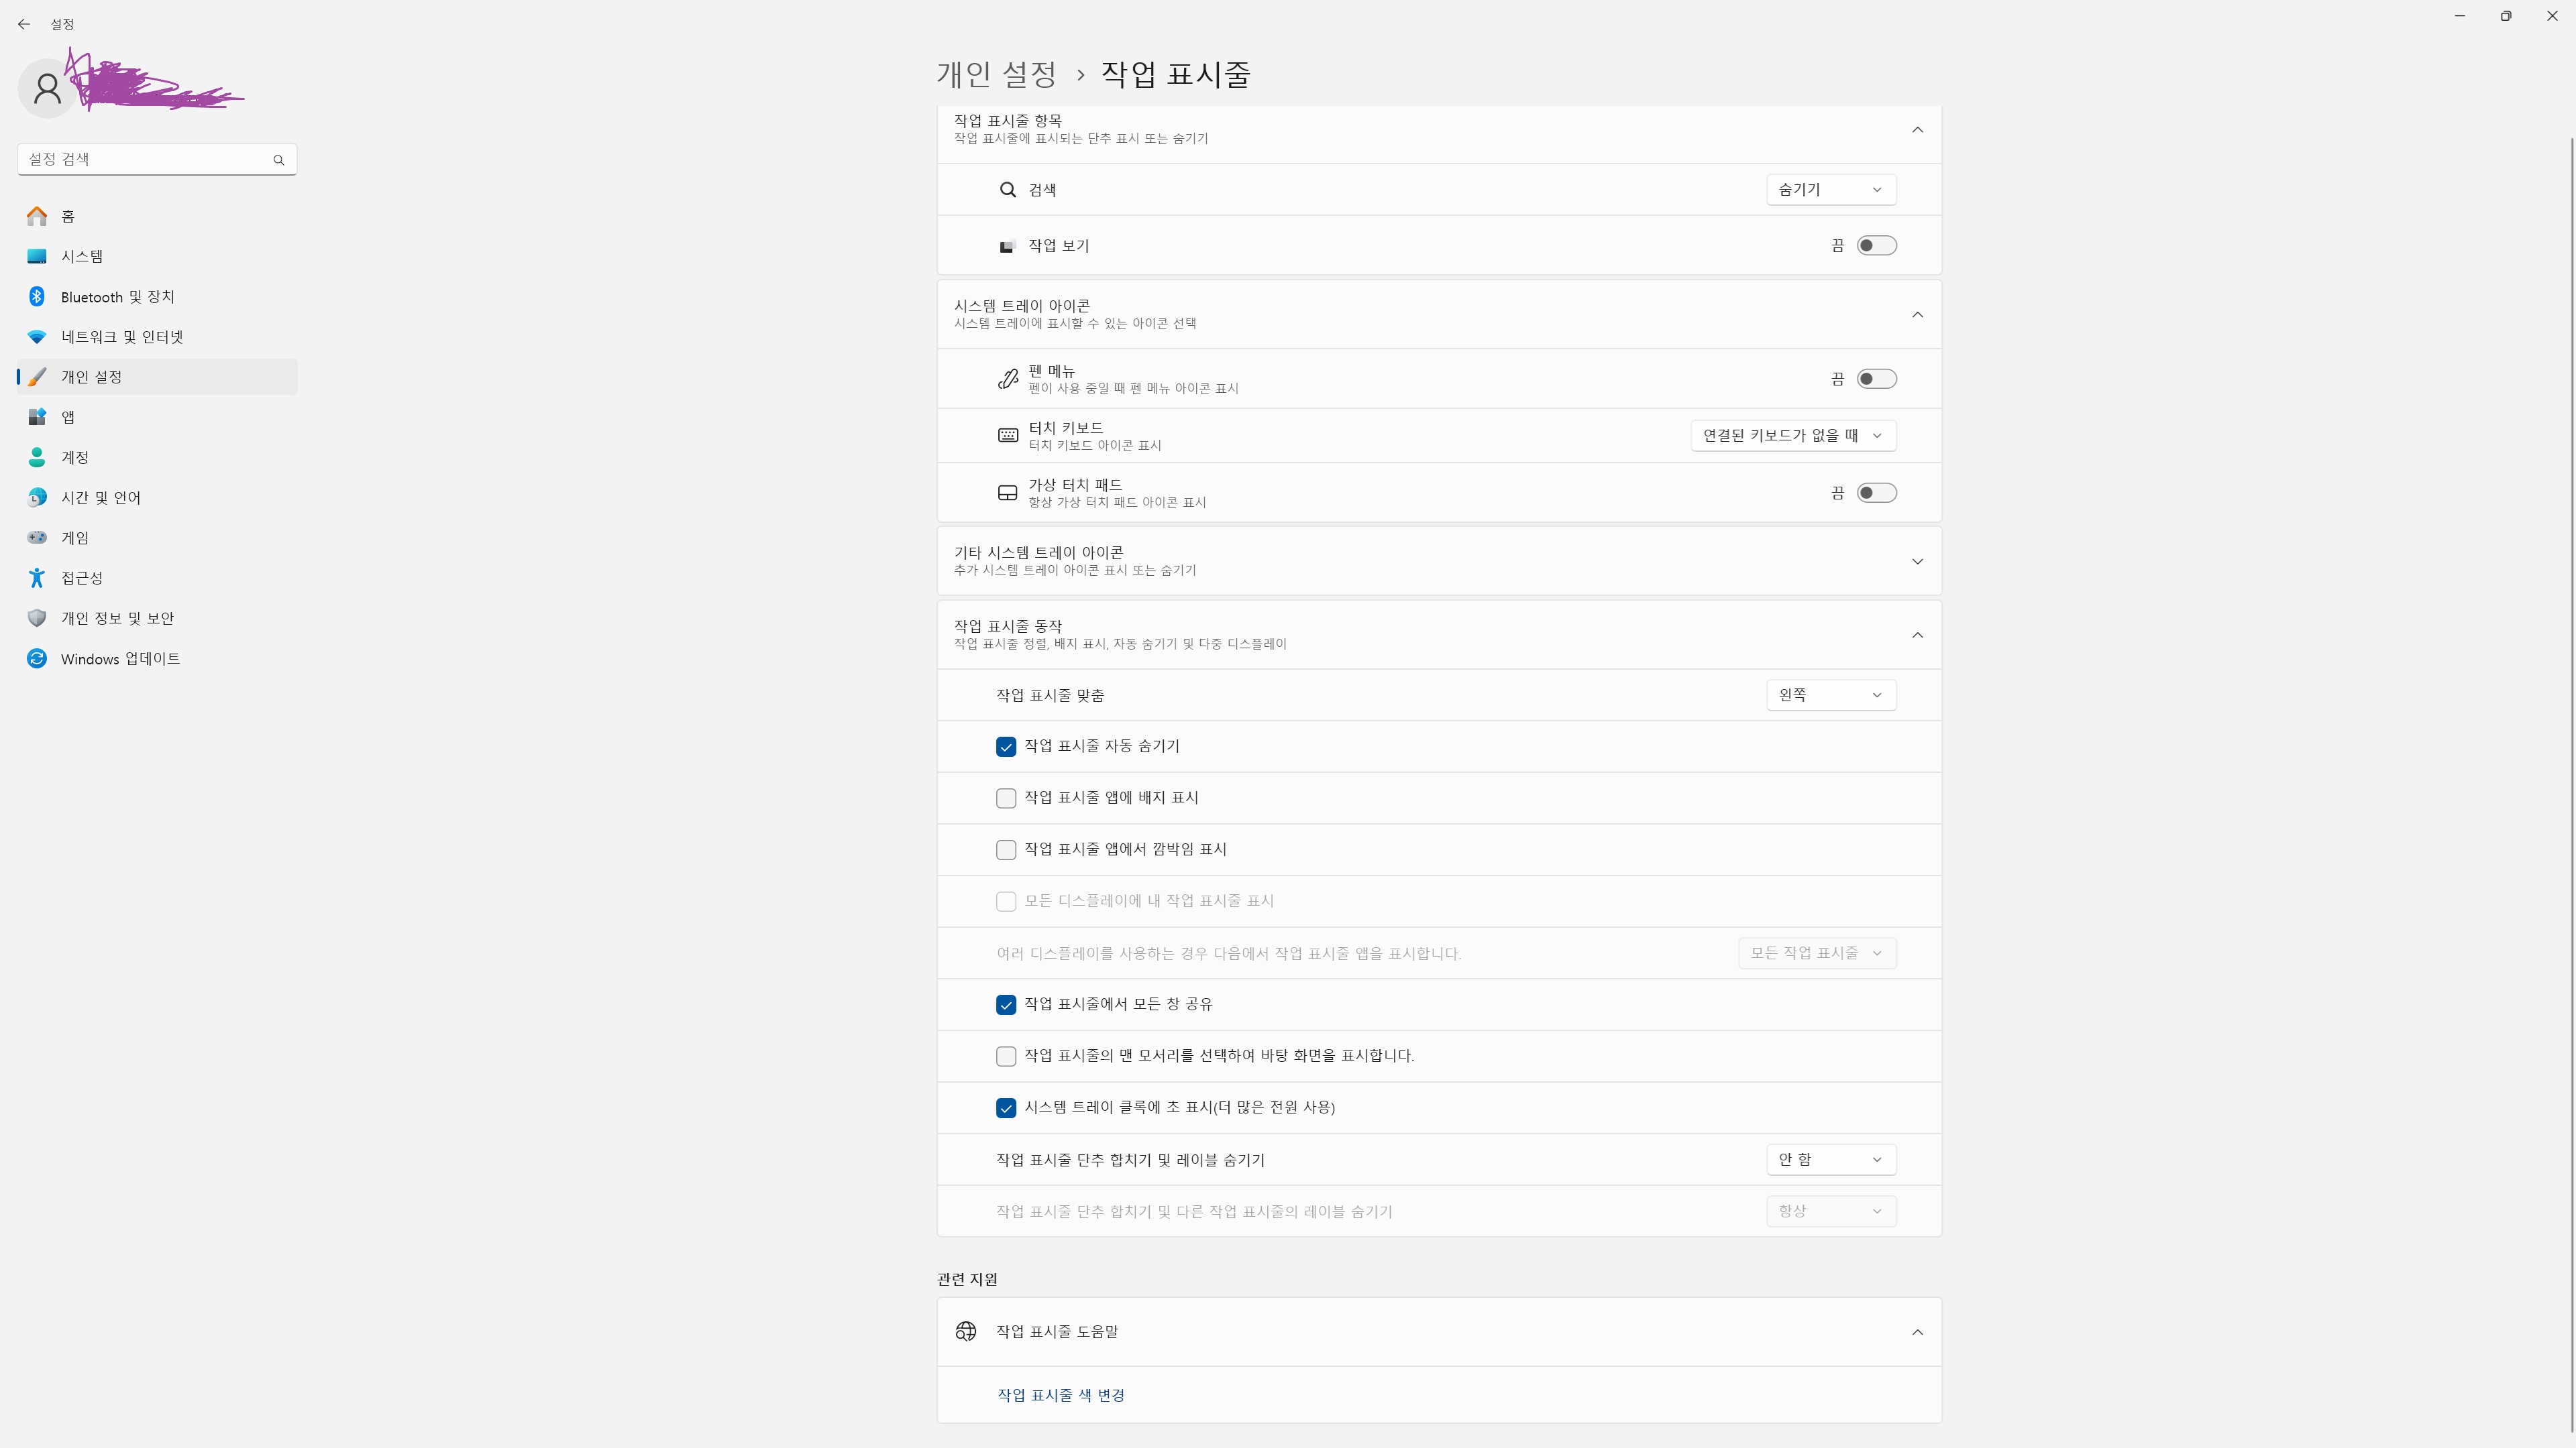
Task: Uncheck 작업 표시줄 자동 숨기기 checkbox
Action: click(x=1006, y=747)
